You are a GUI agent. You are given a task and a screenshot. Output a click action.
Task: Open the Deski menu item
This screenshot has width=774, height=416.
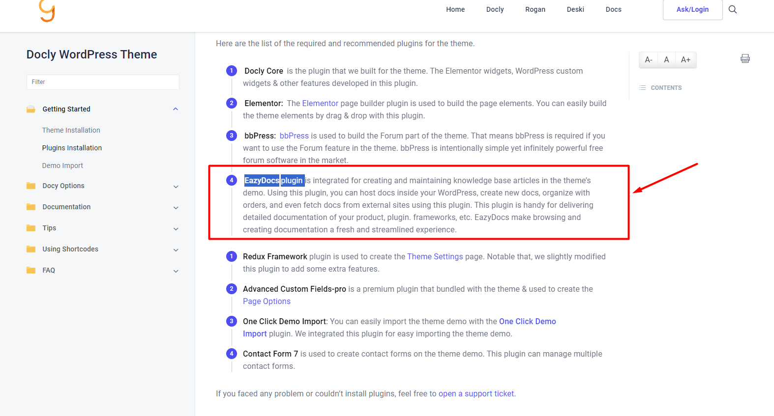[575, 9]
